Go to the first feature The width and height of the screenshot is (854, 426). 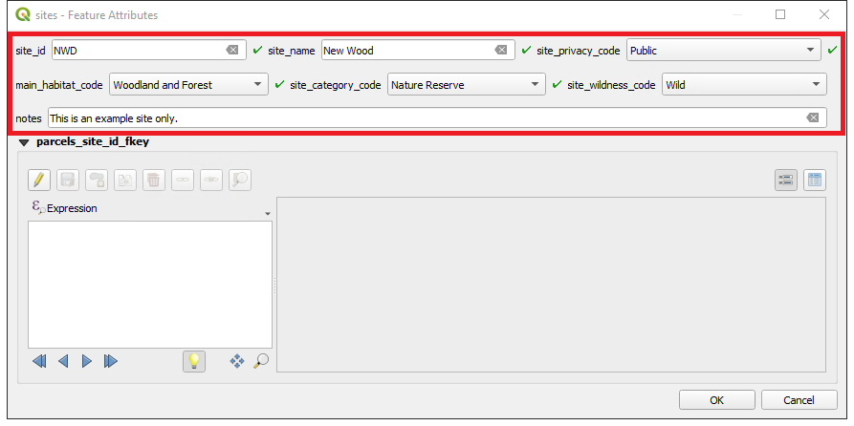point(39,361)
